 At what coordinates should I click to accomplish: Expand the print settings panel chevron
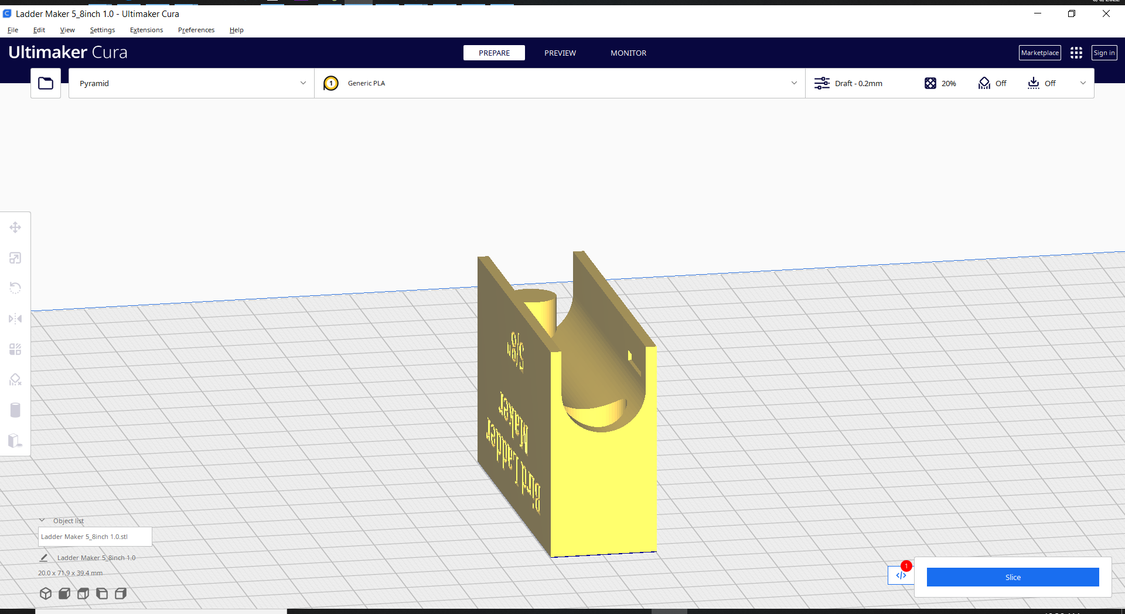point(1082,83)
